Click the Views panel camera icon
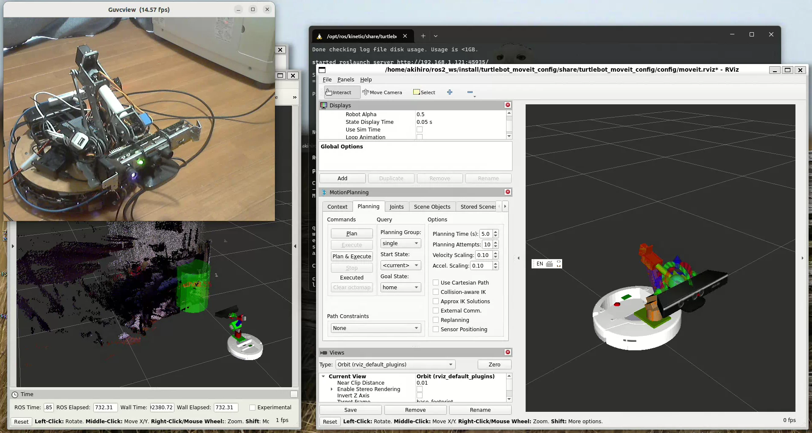The image size is (812, 433). click(324, 353)
